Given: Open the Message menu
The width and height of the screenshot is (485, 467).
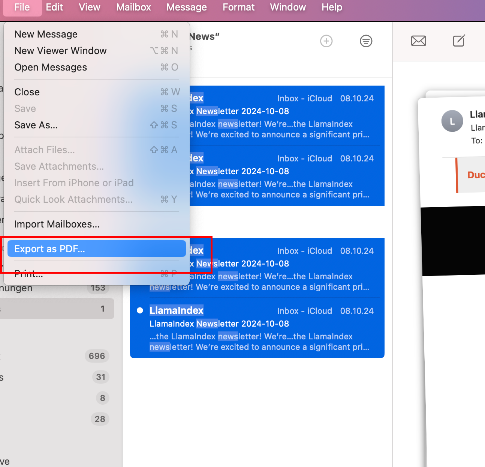Looking at the screenshot, I should point(187,7).
